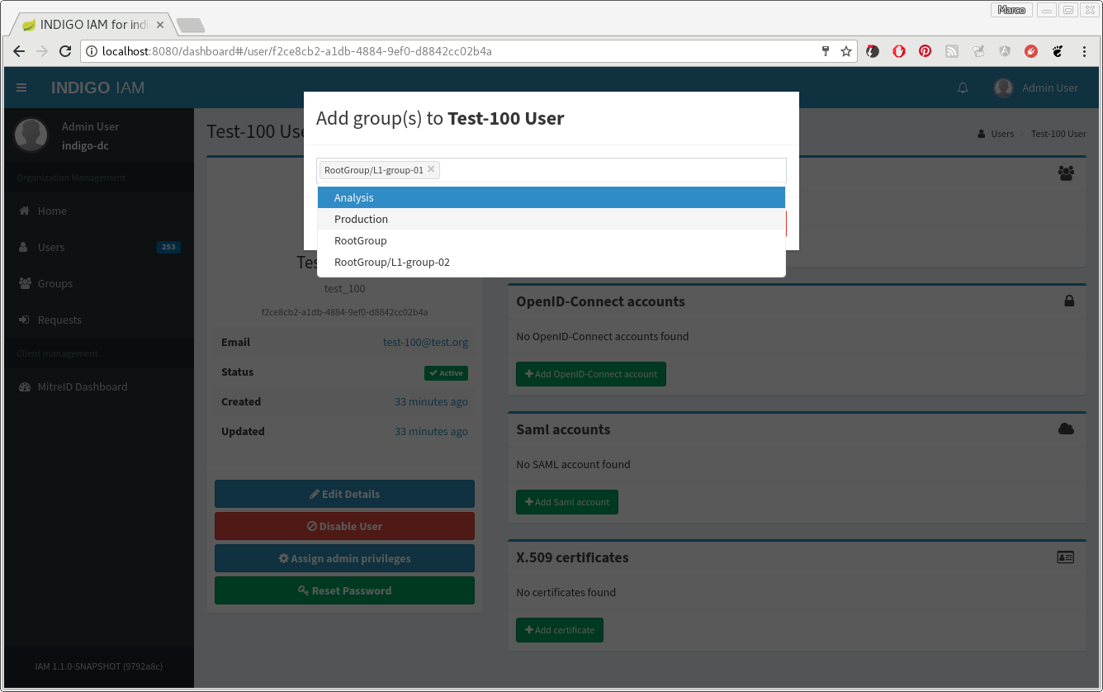Click the group search input field
The width and height of the screenshot is (1103, 692).
pyautogui.click(x=611, y=170)
